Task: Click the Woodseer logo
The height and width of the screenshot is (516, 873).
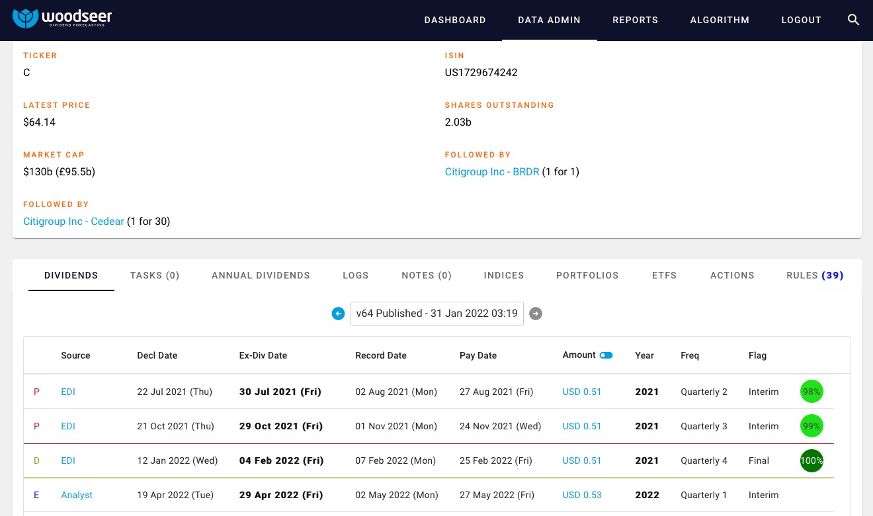Action: point(62,18)
